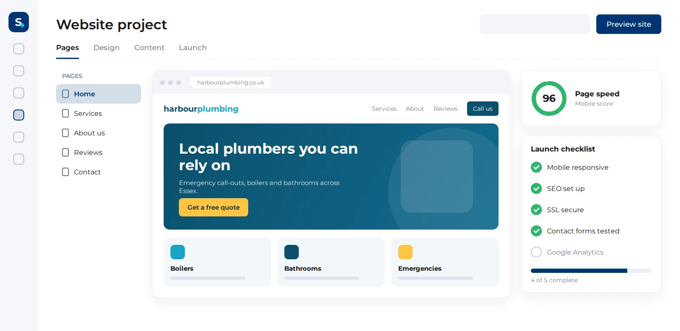Click the "Mobile score" label
The image size is (680, 331).
[594, 104]
